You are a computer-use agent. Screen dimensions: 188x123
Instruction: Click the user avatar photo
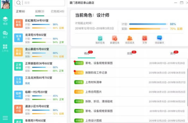(x=6, y=5)
